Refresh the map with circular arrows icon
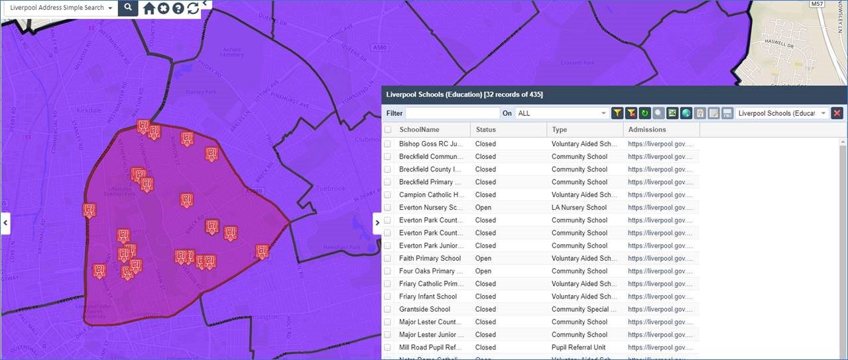The image size is (848, 360). click(x=193, y=8)
